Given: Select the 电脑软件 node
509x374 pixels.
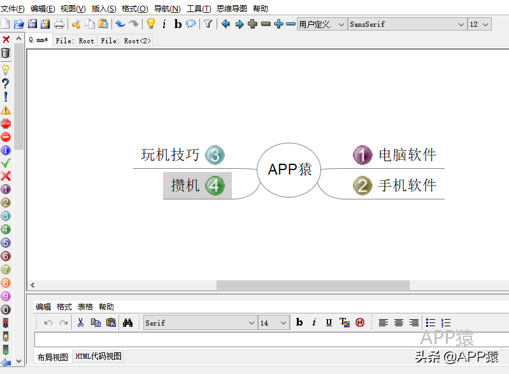Looking at the screenshot, I should [395, 155].
